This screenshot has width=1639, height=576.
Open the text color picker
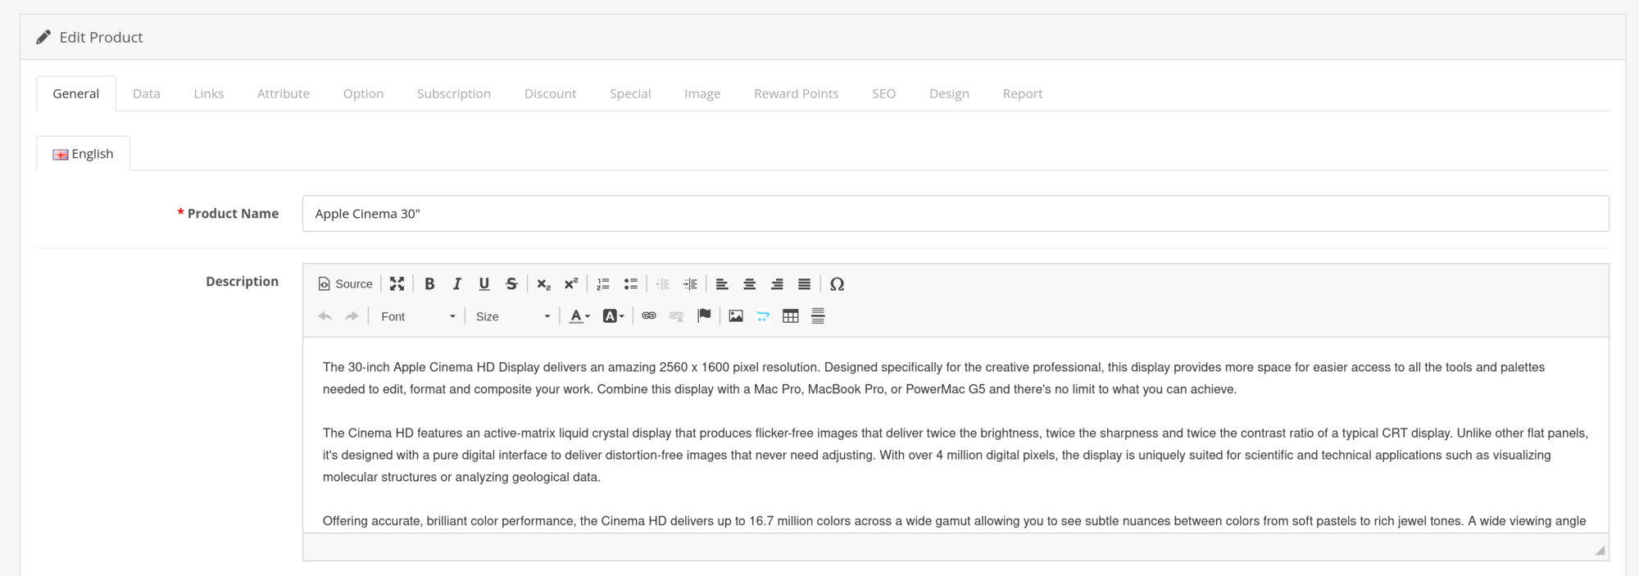[x=579, y=316]
